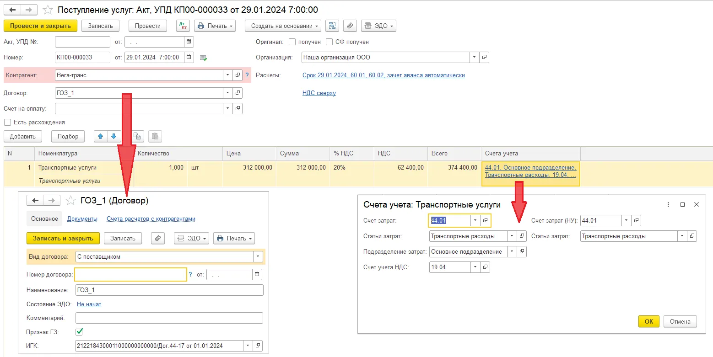The height and width of the screenshot is (357, 713).
Task: Expand Договор dropdown list
Action: tap(228, 93)
